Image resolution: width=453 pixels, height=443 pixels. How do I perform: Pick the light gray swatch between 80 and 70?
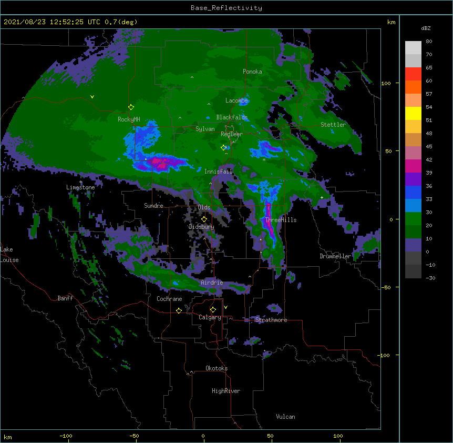413,48
